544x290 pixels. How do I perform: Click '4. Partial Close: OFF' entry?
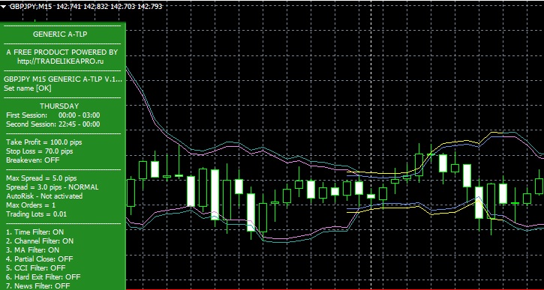39,259
